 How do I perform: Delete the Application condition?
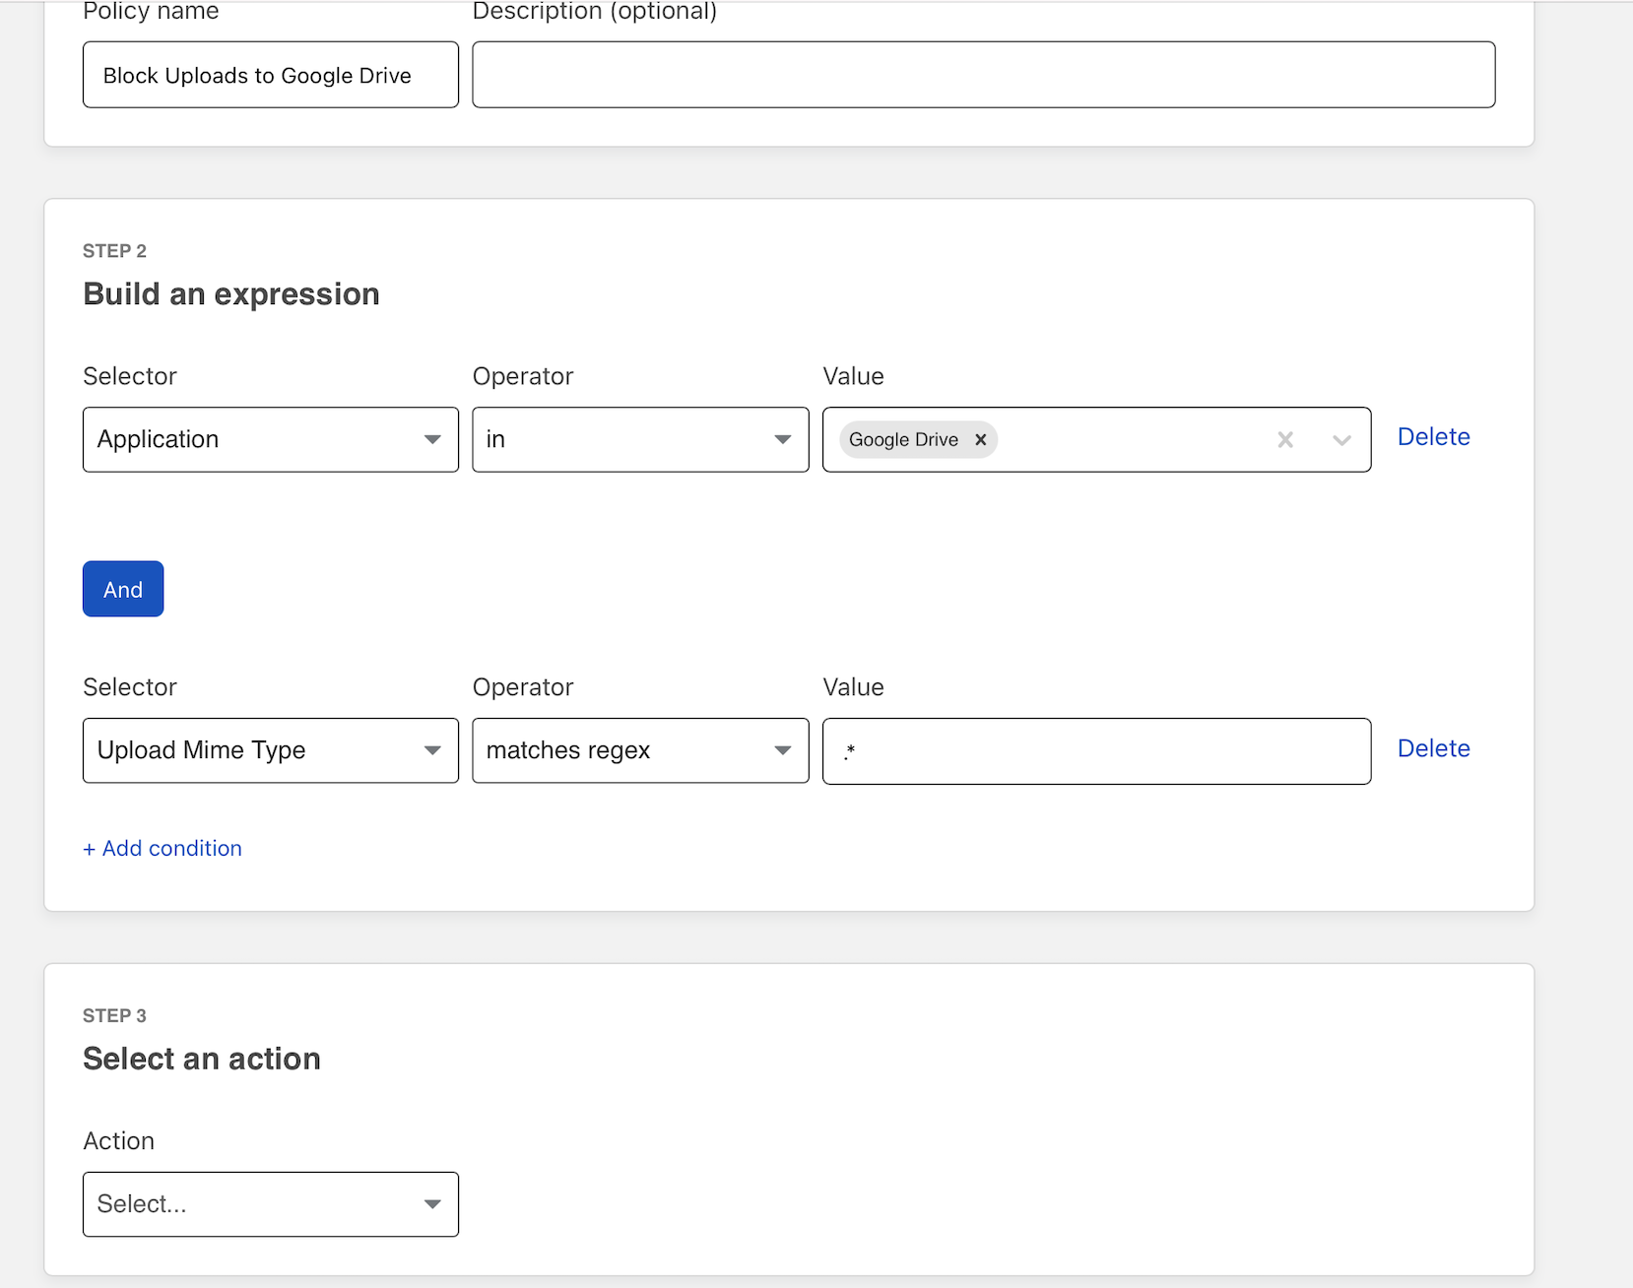pyautogui.click(x=1433, y=436)
